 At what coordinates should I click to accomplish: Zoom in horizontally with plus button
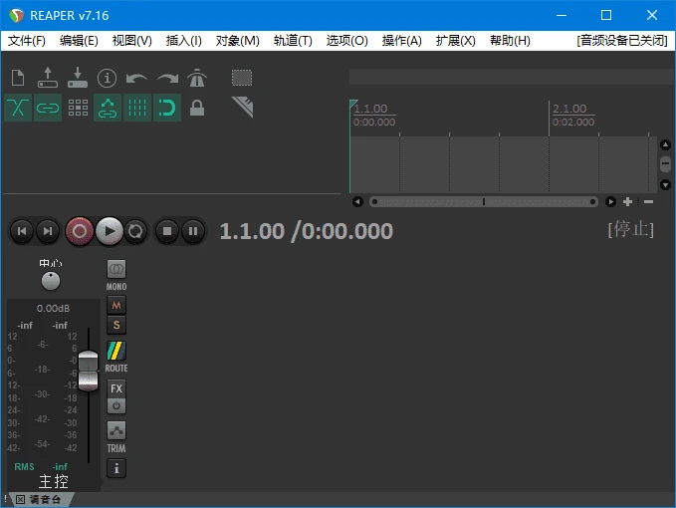627,201
